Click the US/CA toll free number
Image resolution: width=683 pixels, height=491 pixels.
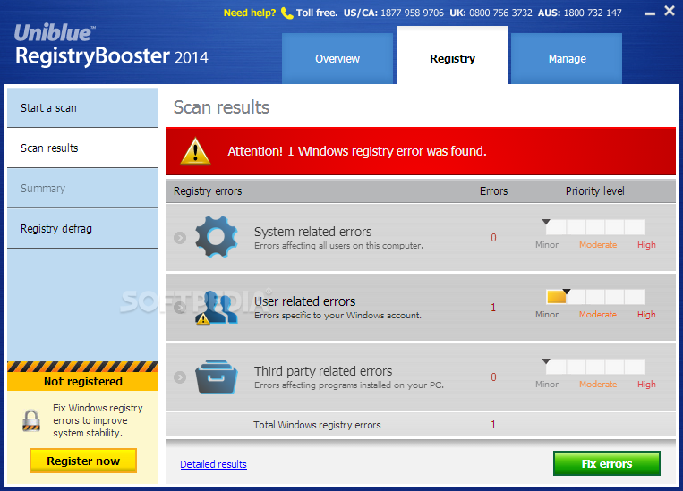pyautogui.click(x=412, y=13)
